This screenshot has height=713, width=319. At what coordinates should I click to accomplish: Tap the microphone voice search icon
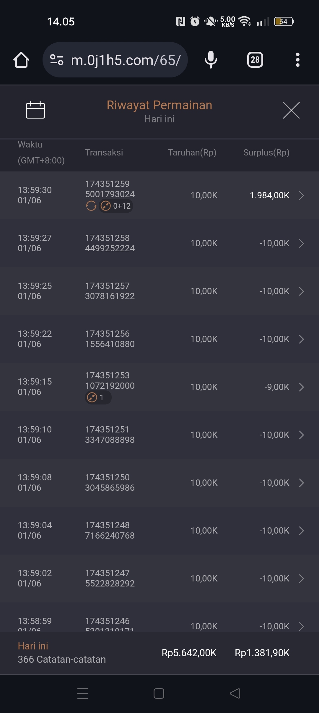click(211, 60)
